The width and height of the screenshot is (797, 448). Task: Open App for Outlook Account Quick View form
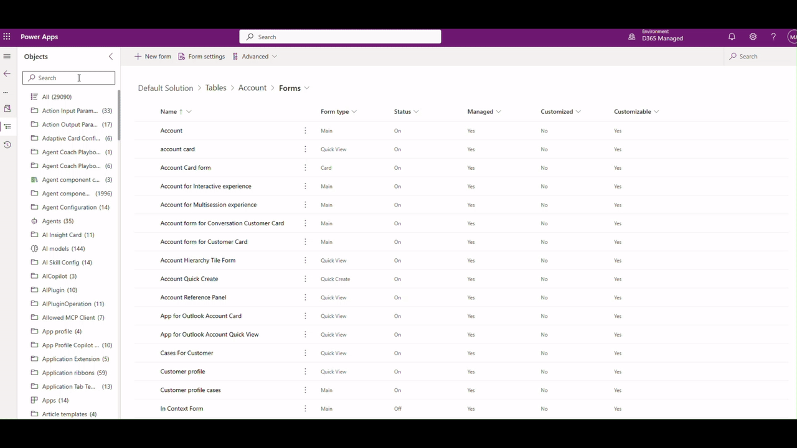[209, 335]
